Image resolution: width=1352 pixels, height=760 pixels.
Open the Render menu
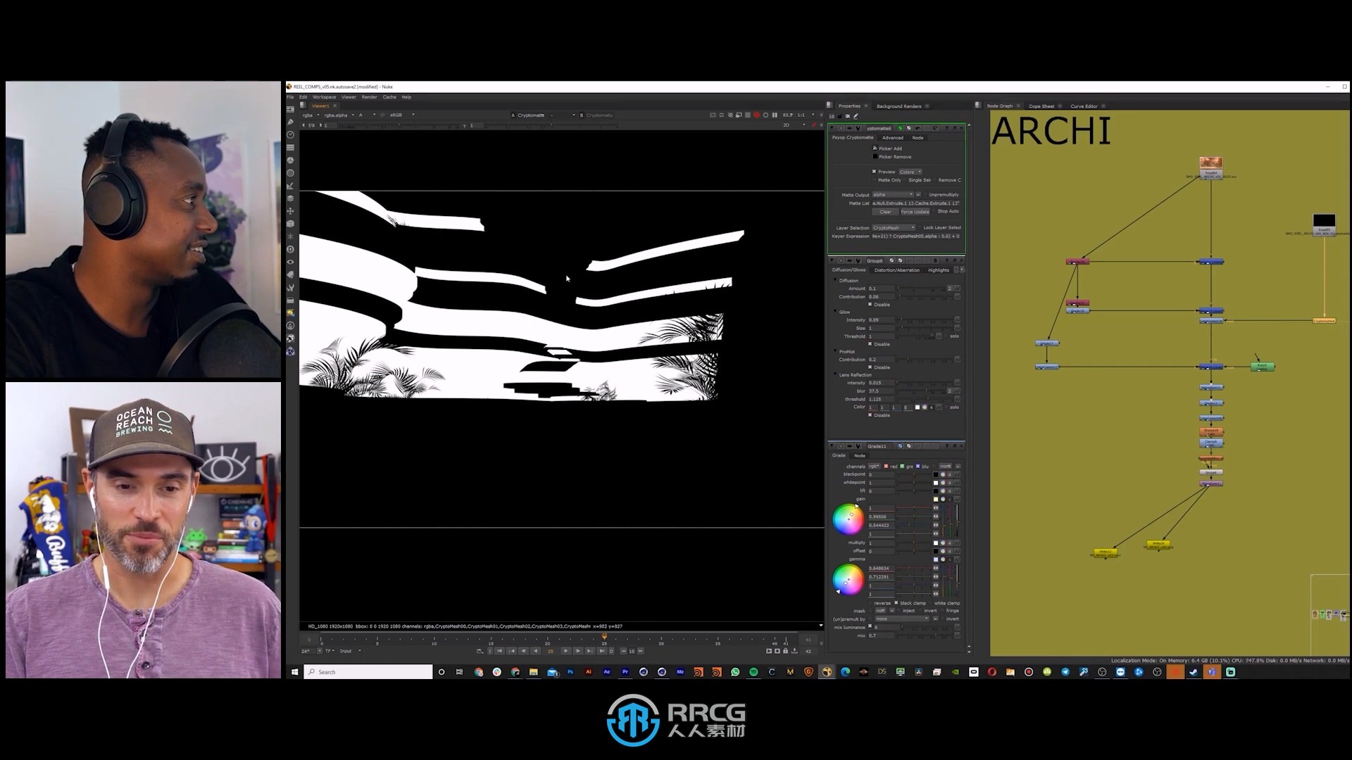[x=369, y=97]
